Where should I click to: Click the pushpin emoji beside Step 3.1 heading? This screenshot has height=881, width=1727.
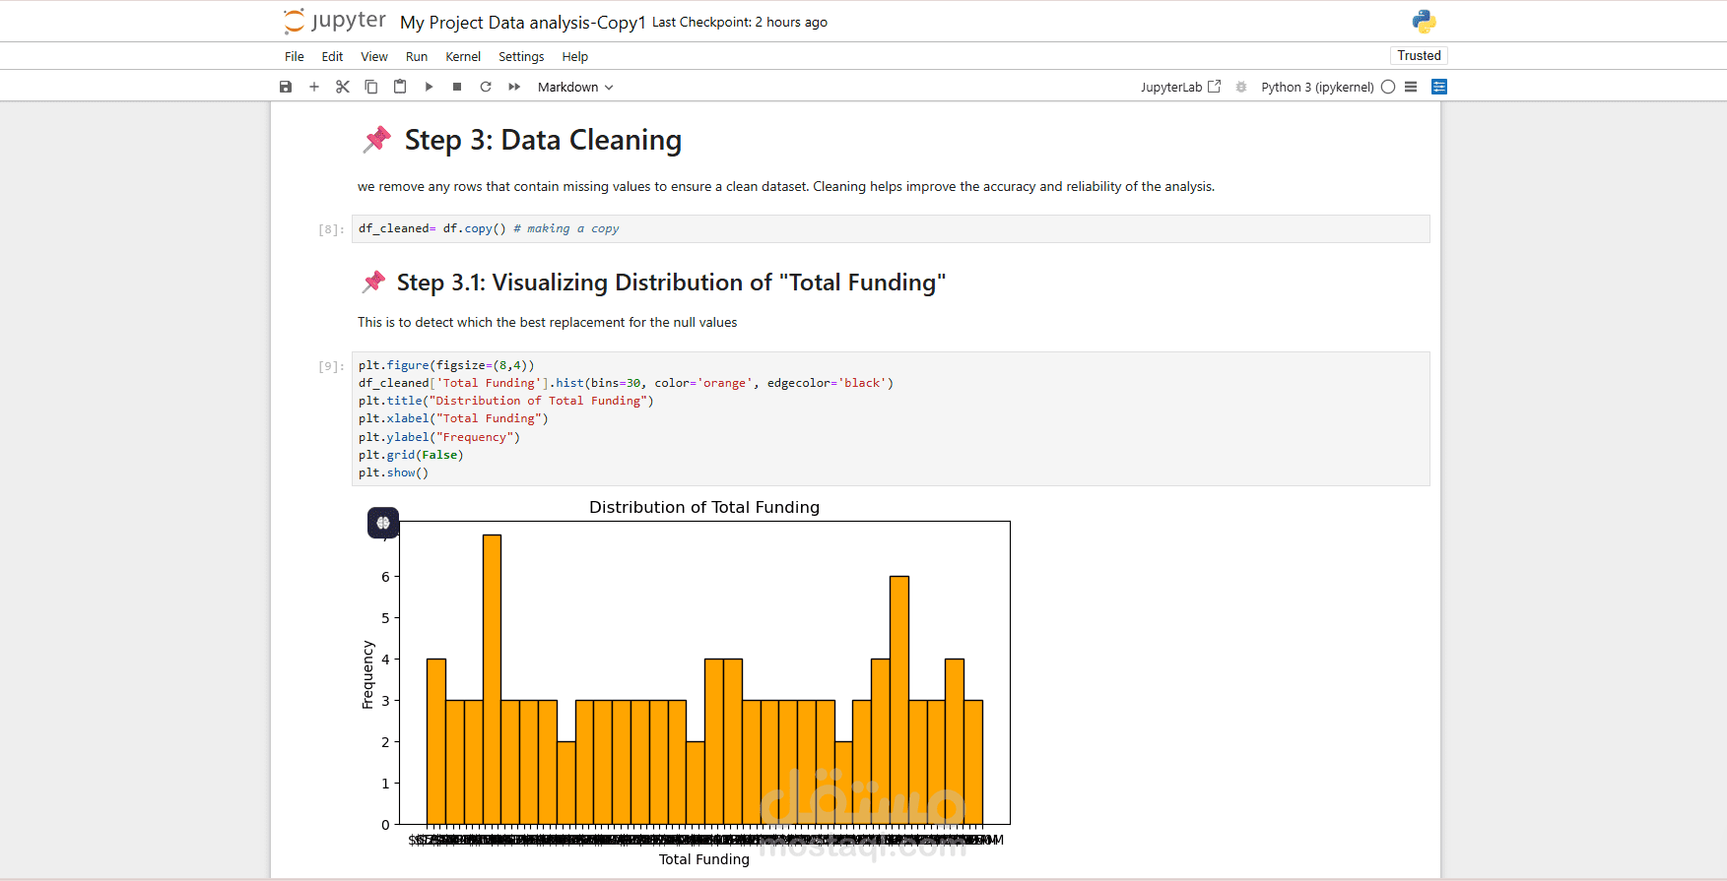click(x=373, y=283)
